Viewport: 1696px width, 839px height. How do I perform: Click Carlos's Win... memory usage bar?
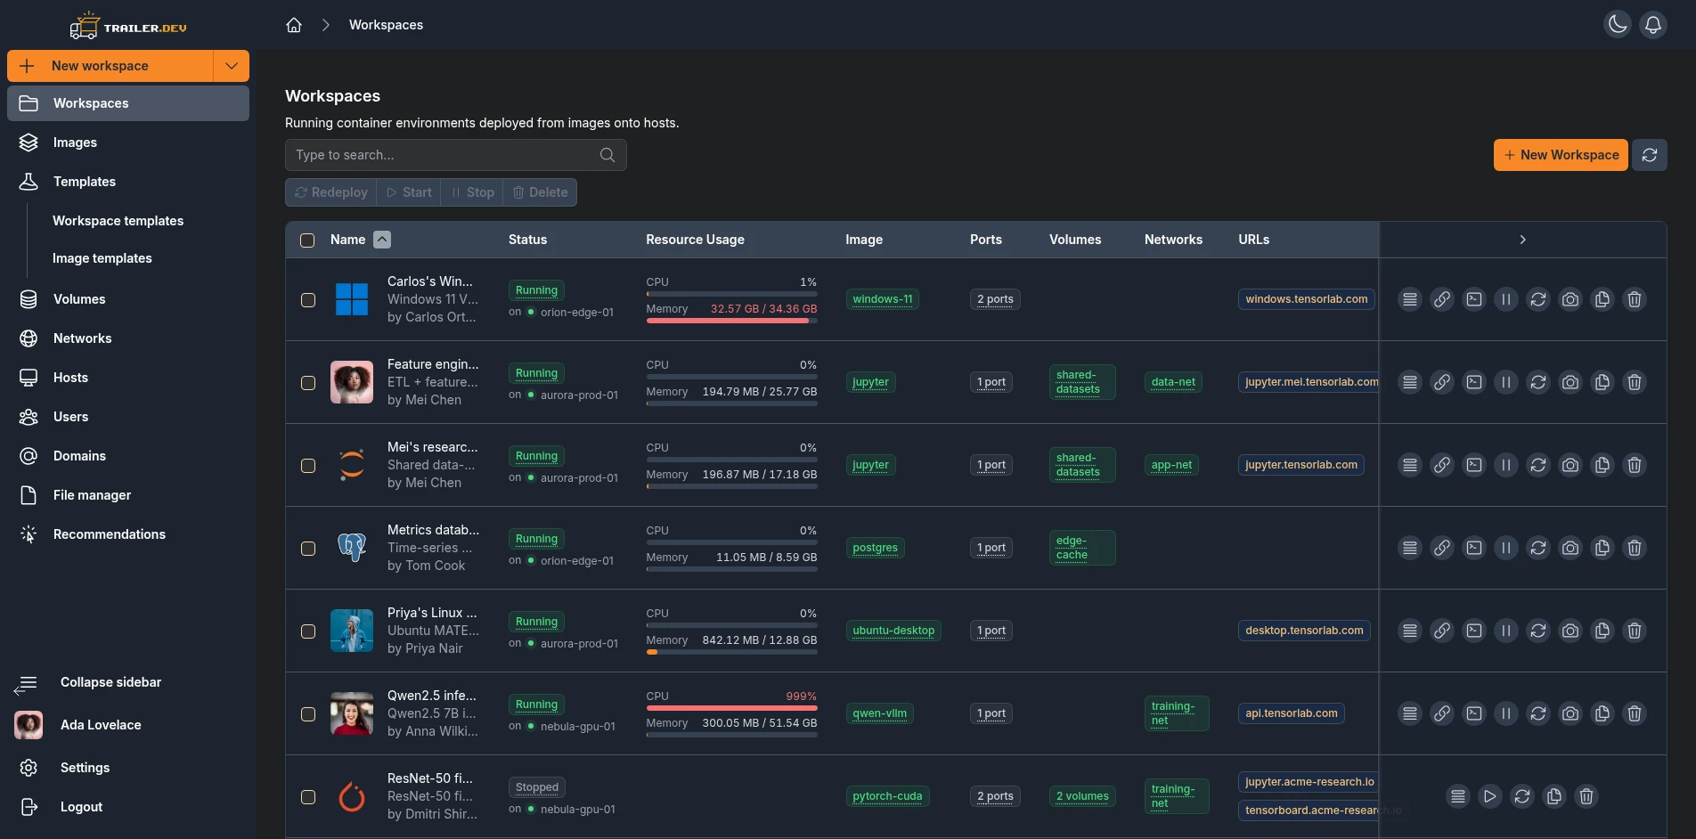(x=731, y=321)
